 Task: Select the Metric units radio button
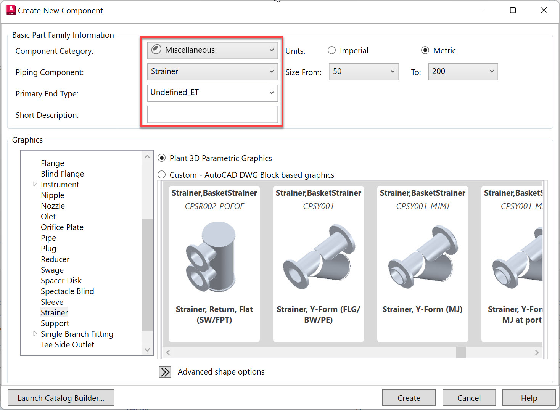[425, 50]
